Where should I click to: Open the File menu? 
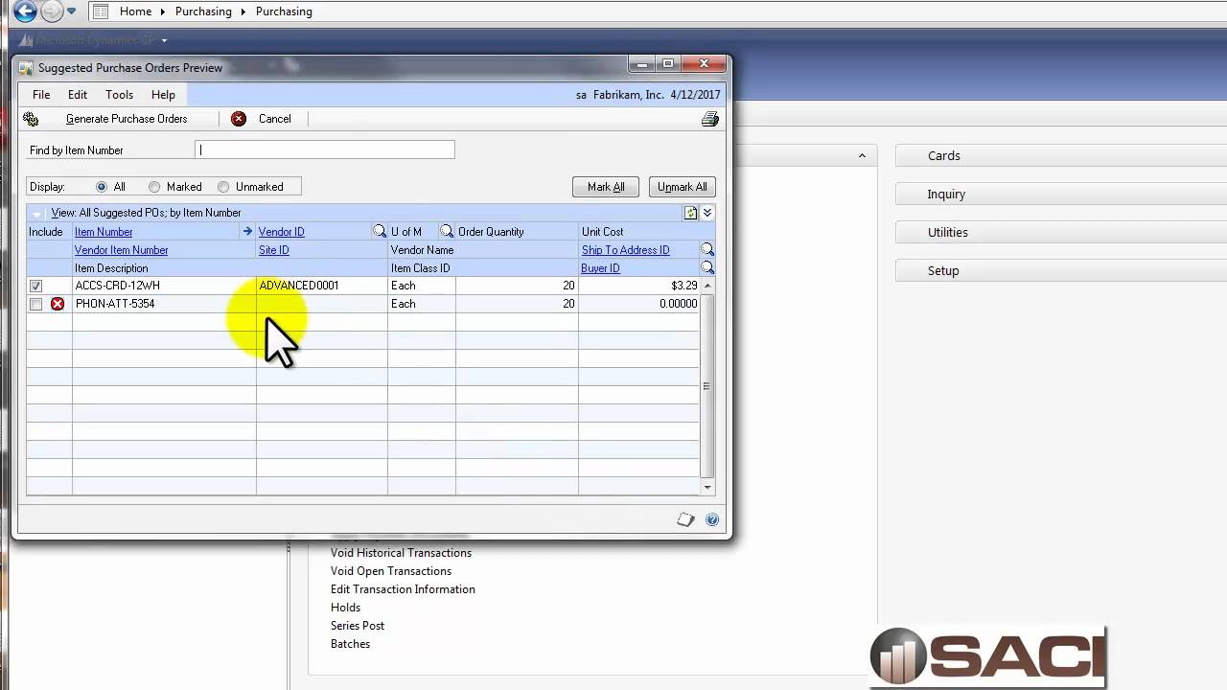(41, 95)
